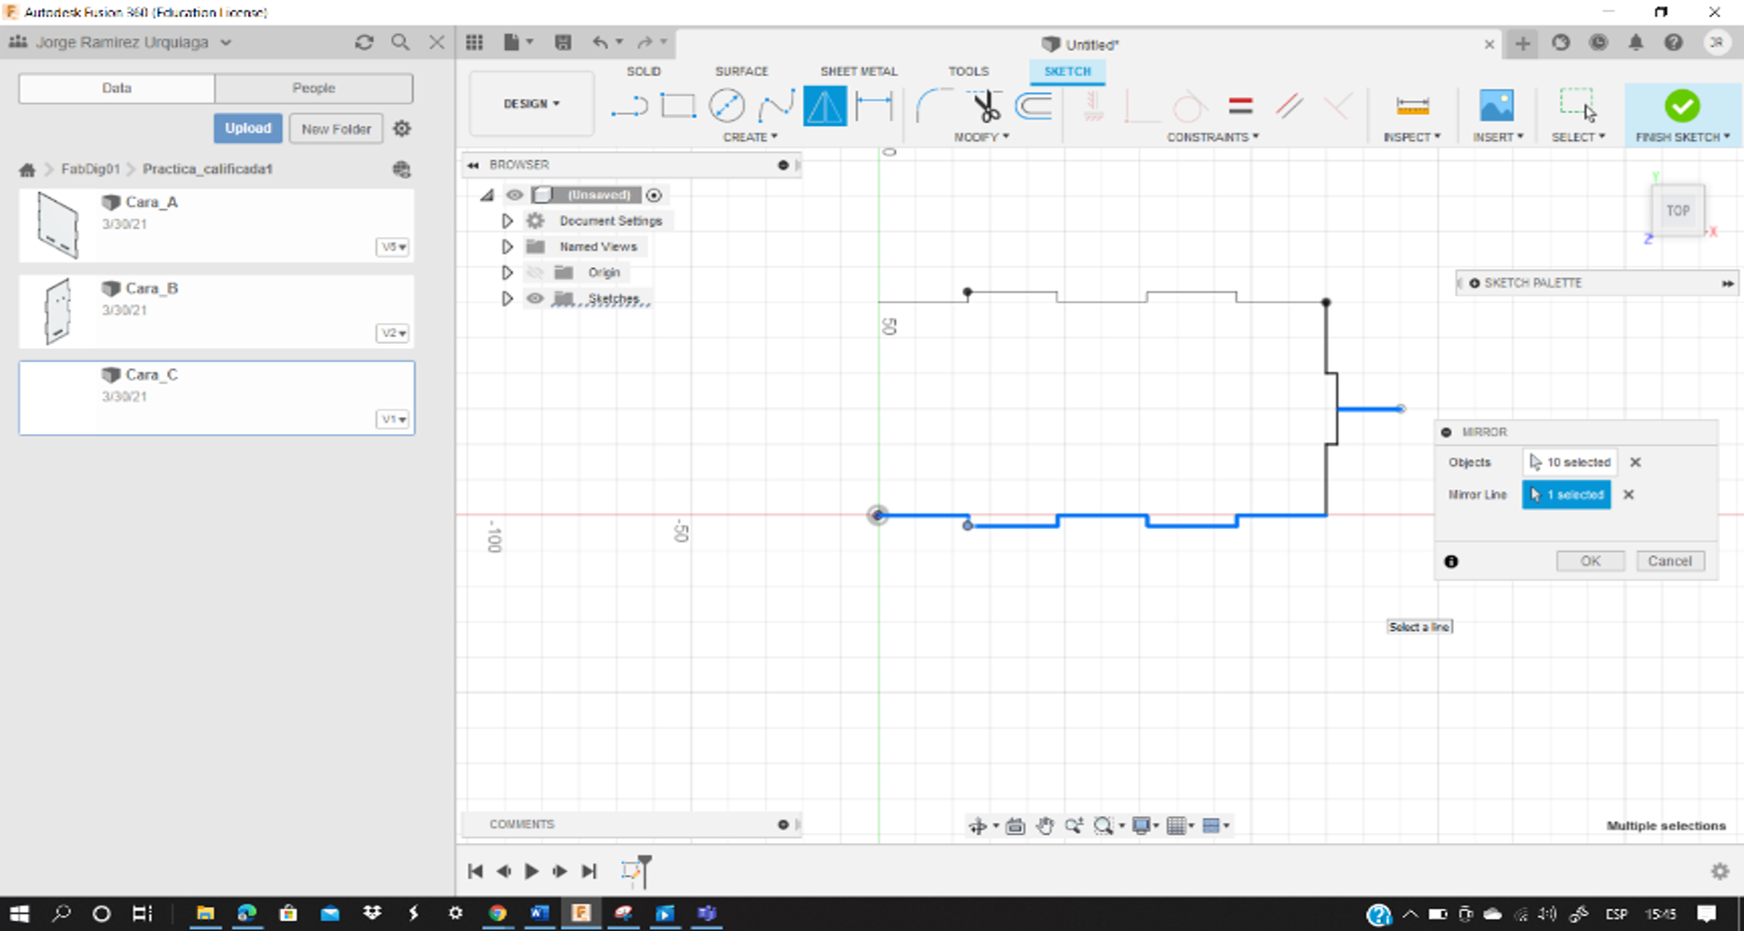
Task: Click the Mirror Line 1 selected field
Action: point(1566,495)
